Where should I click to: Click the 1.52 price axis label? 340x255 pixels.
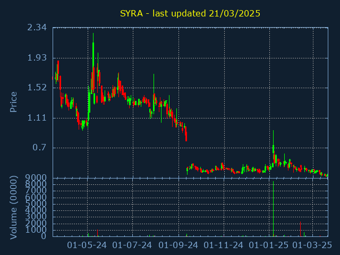point(37,88)
